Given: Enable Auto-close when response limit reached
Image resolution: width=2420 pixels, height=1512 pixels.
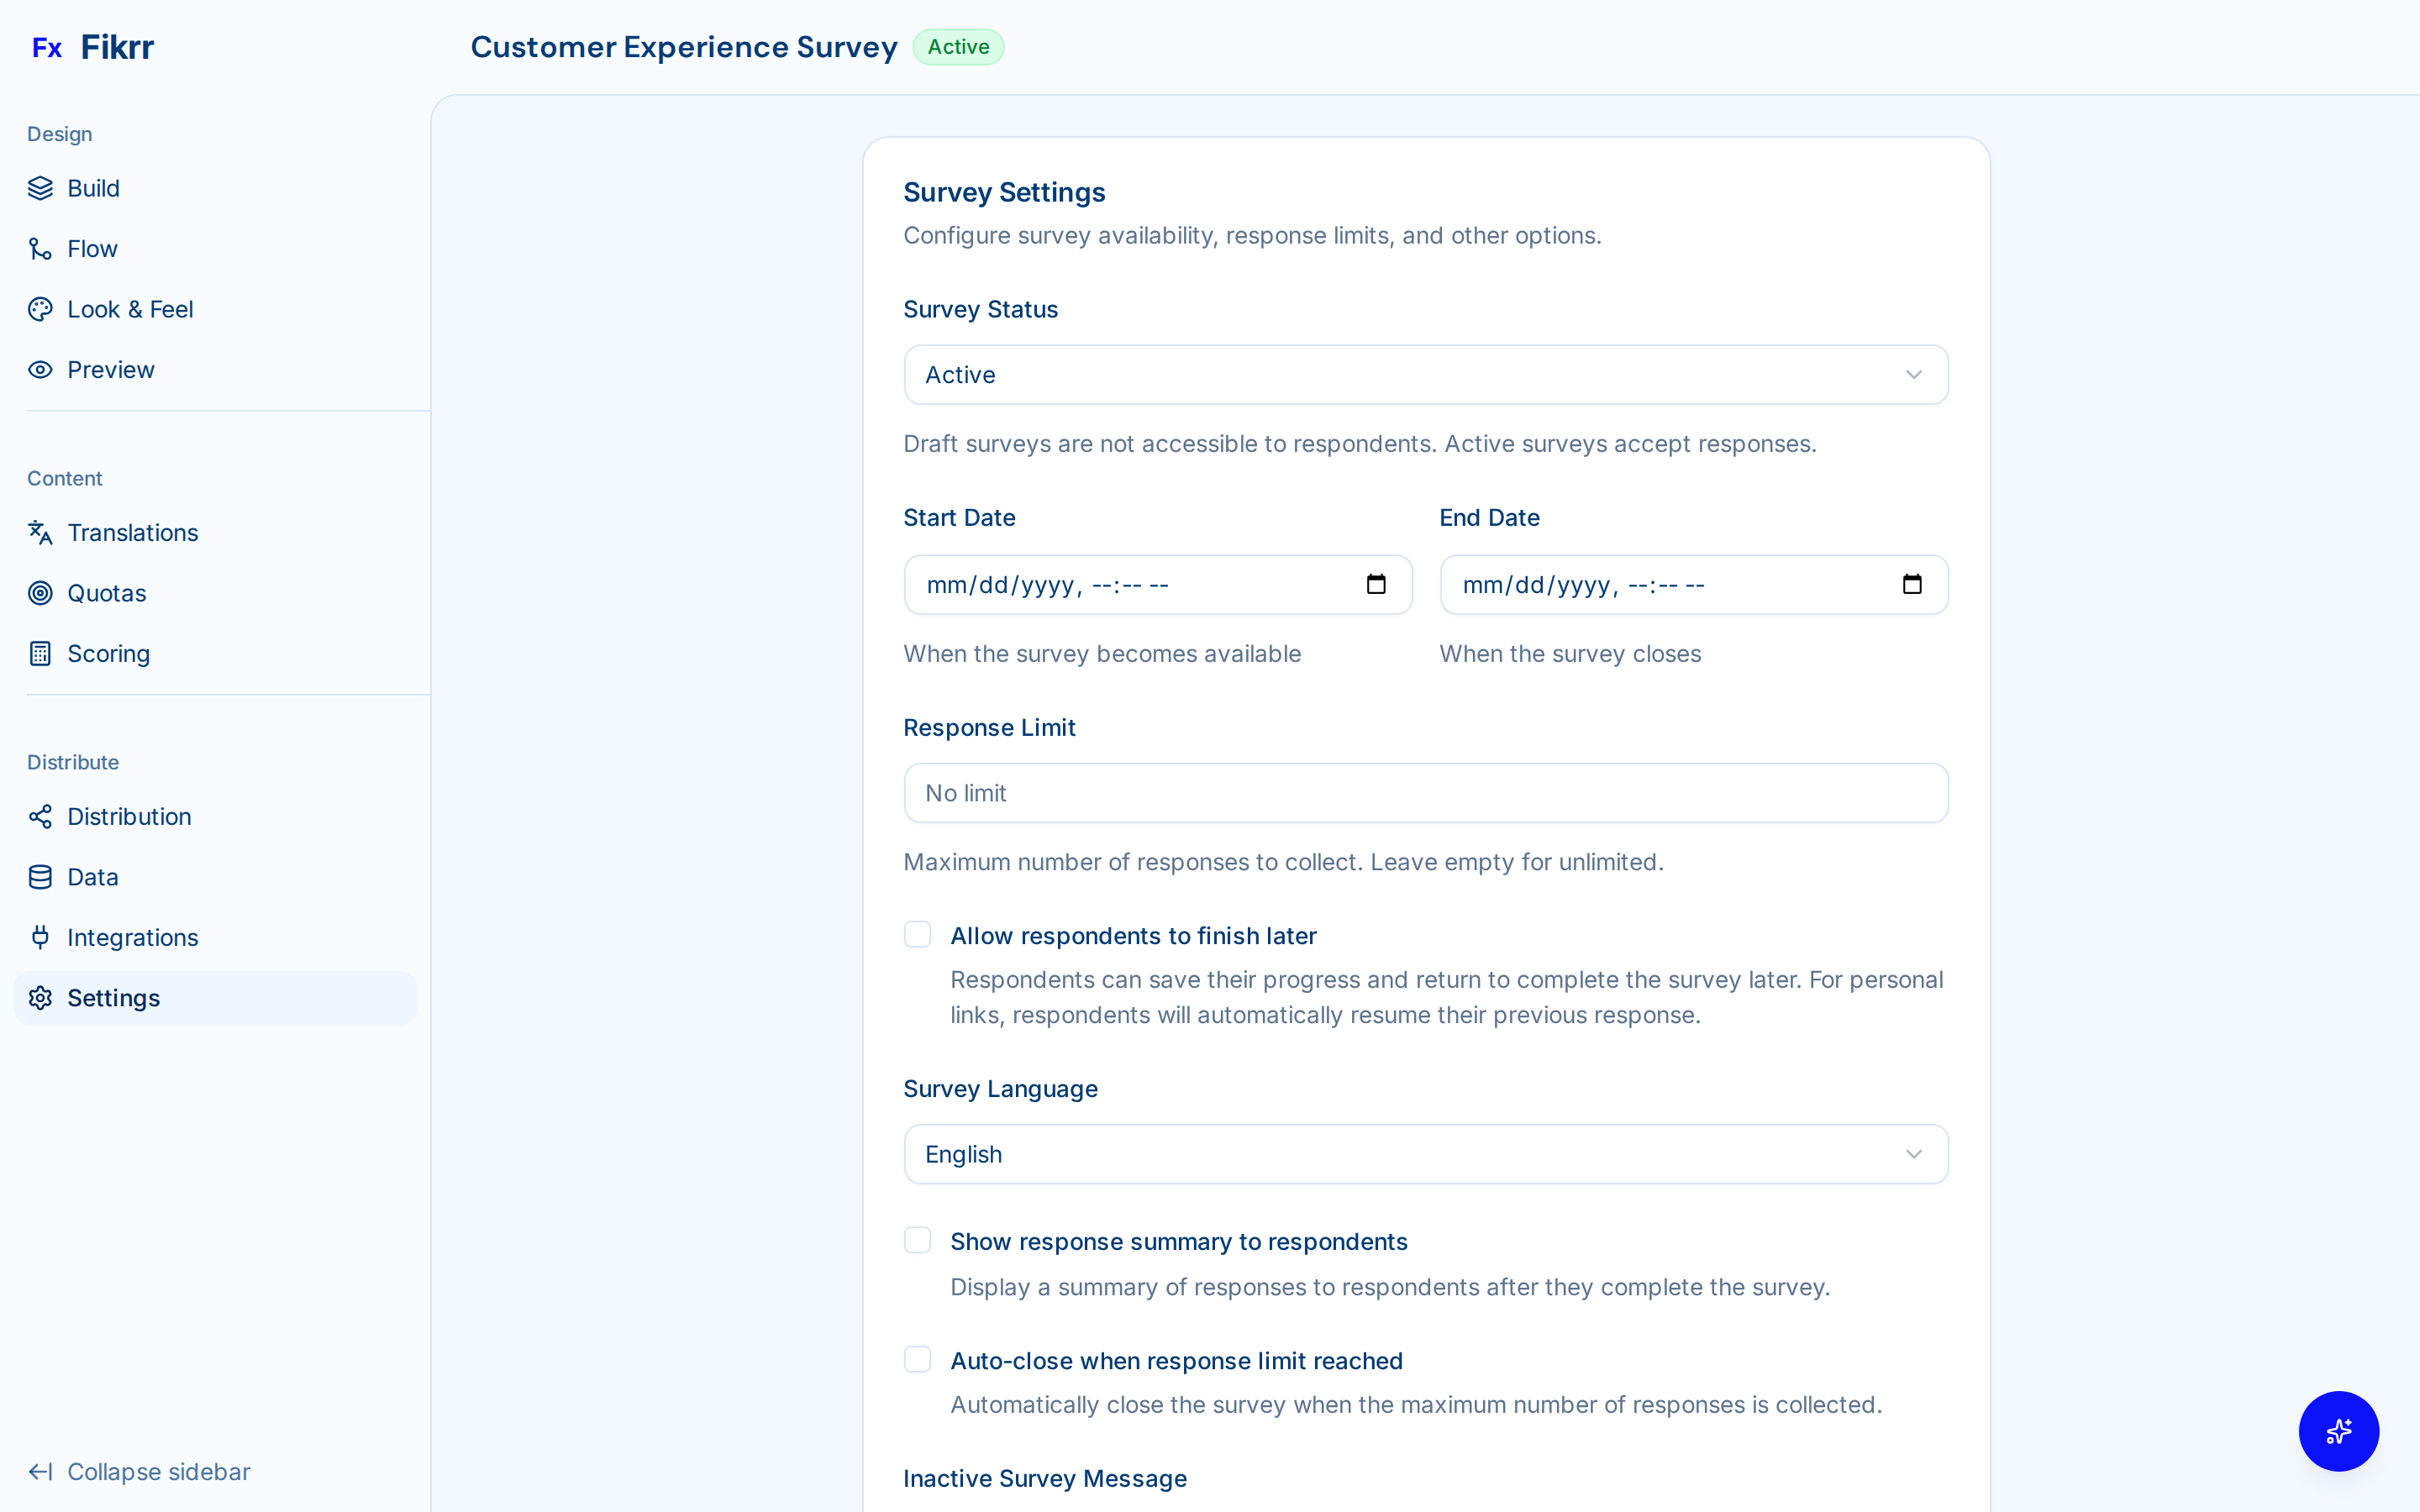Looking at the screenshot, I should (917, 1359).
